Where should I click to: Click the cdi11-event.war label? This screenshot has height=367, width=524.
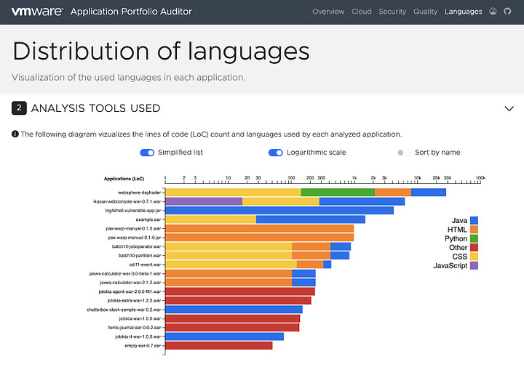145,265
